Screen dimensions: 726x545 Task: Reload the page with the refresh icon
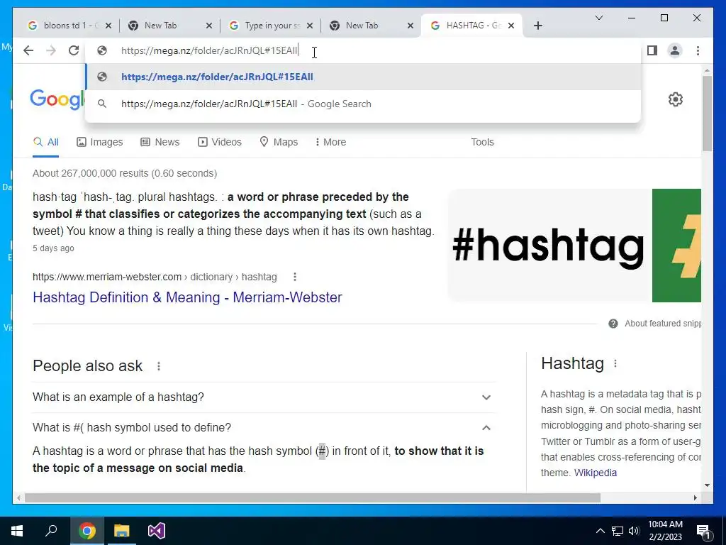pos(74,50)
